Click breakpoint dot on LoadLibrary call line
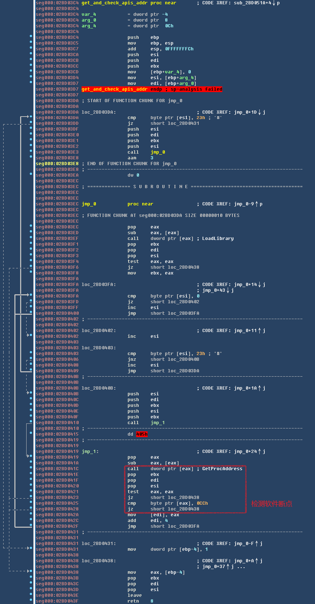 click(x=31, y=238)
